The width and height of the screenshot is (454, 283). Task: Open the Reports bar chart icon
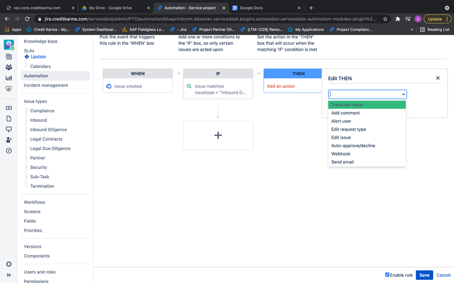(x=9, y=78)
